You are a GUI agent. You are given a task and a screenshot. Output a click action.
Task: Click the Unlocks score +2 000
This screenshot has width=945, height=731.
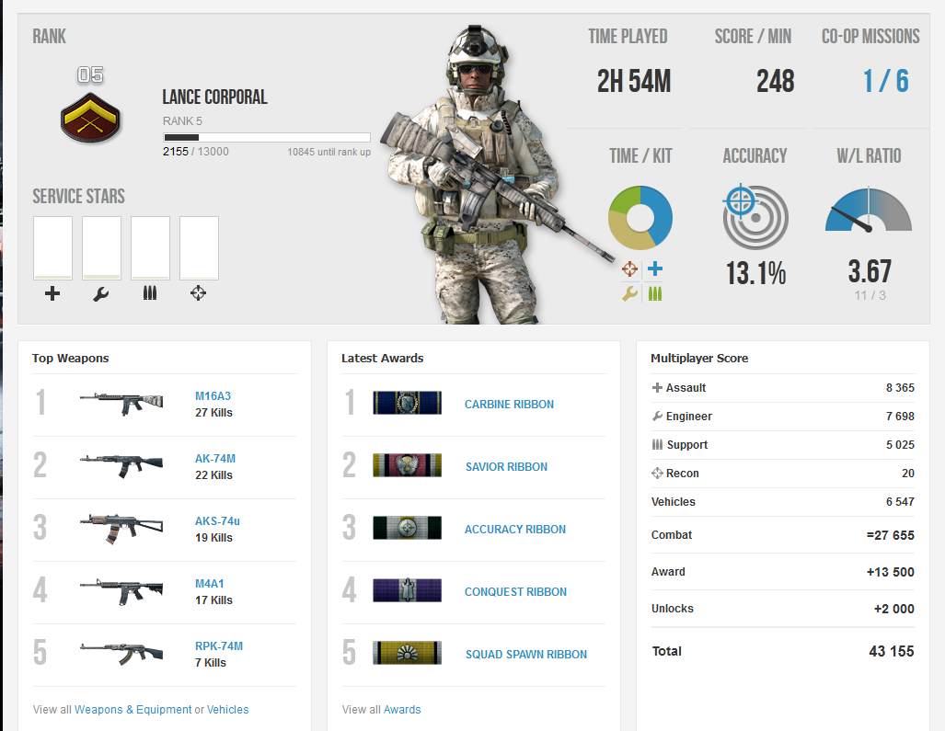pyautogui.click(x=893, y=610)
